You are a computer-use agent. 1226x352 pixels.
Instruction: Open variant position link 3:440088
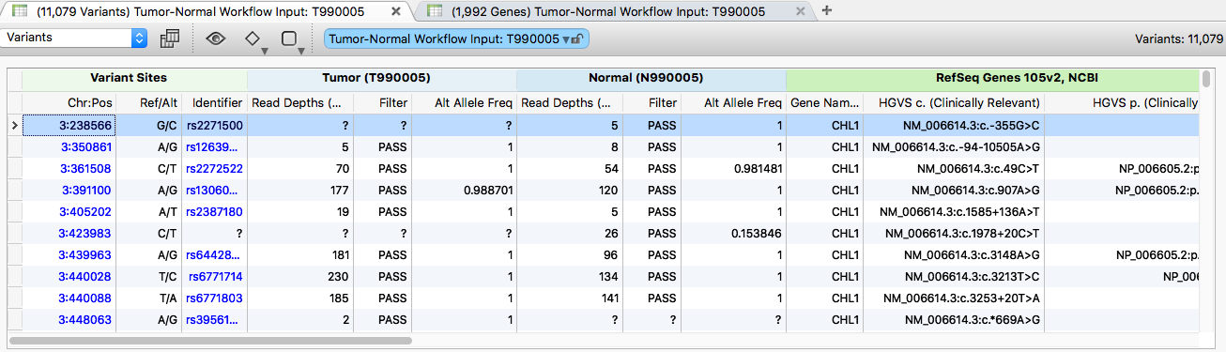pos(85,298)
